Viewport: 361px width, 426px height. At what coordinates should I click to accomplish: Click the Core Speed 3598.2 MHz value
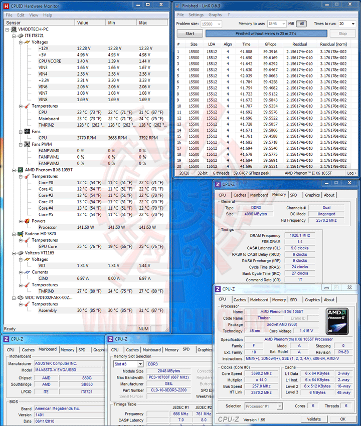coord(261,373)
